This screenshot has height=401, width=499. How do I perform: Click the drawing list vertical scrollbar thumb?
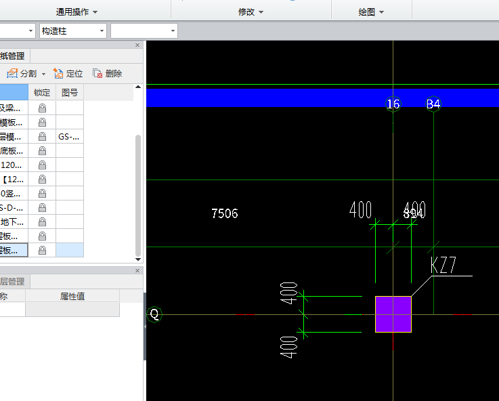click(138, 196)
